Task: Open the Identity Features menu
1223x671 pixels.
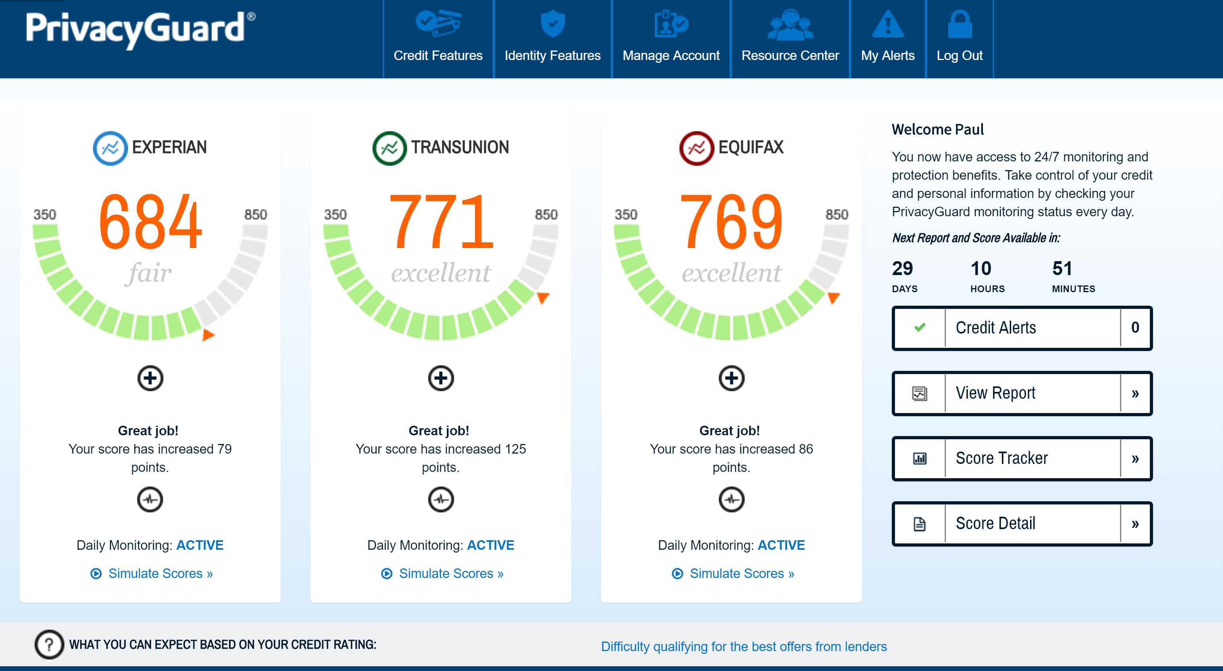Action: pos(553,39)
